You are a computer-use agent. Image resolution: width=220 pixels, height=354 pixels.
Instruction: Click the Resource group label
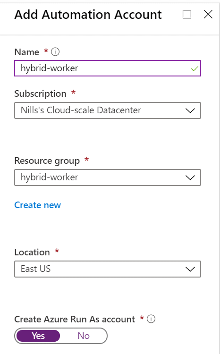tap(47, 161)
